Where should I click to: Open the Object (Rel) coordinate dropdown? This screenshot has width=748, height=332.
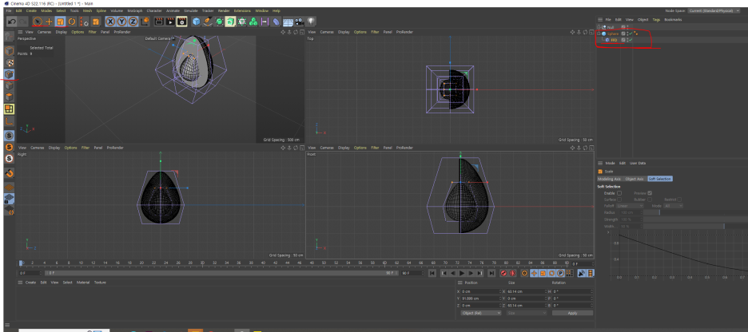coord(481,313)
